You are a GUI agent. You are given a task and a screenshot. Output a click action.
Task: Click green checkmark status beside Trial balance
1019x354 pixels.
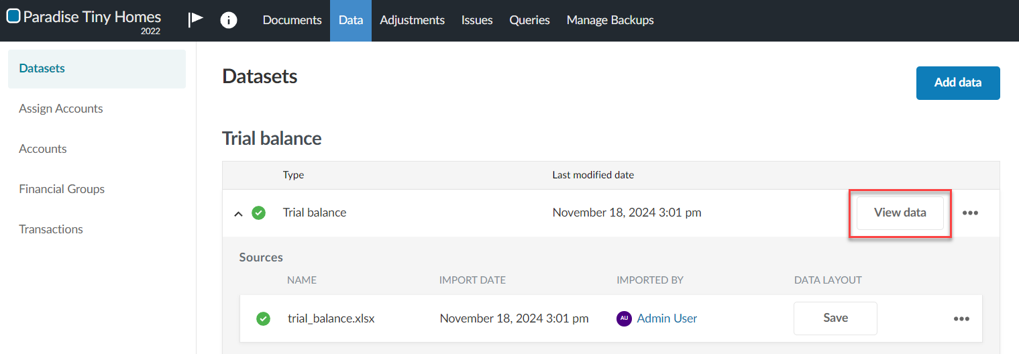(258, 213)
